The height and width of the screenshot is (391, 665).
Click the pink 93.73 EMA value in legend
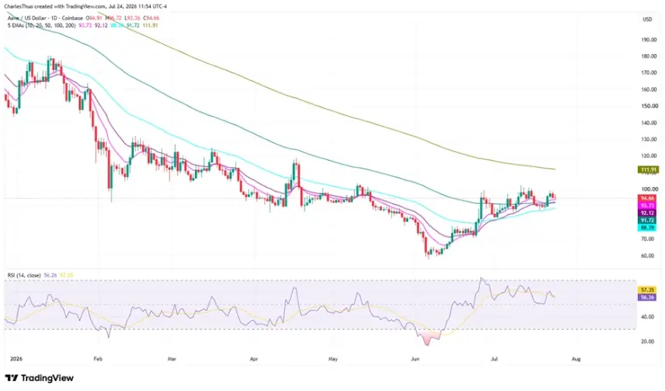tap(85, 25)
